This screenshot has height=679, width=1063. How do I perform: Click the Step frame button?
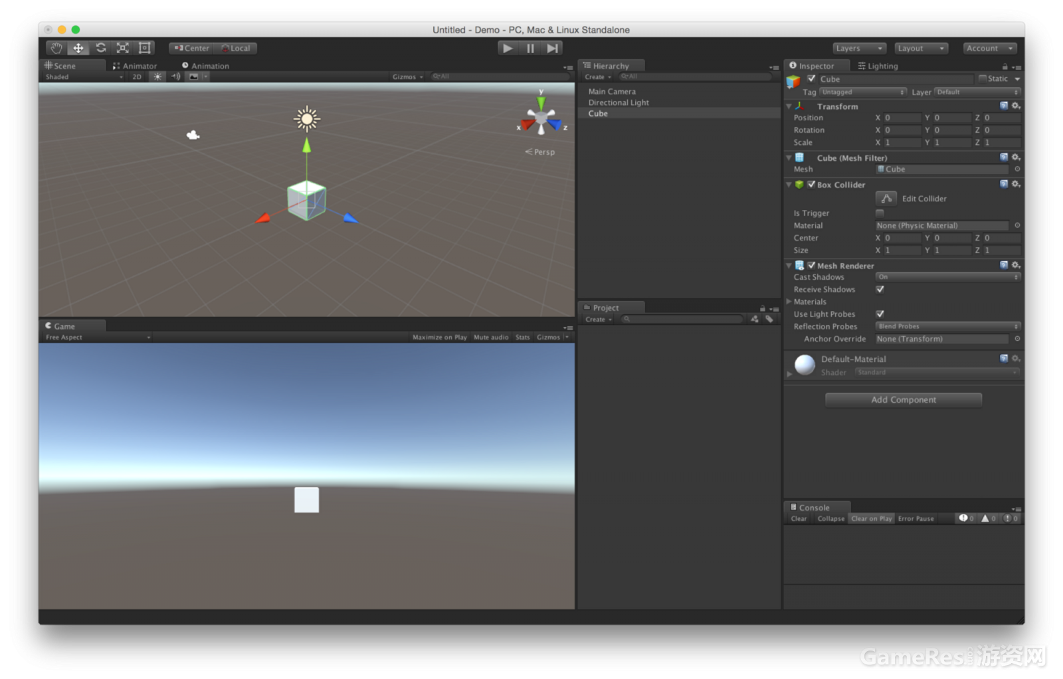click(x=552, y=48)
